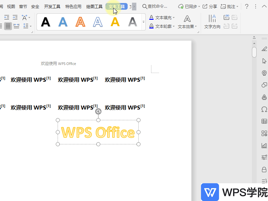Click the Share (分享) button
This screenshot has height=201, width=268.
click(x=210, y=6)
